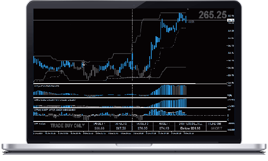Click the SHORT trend cell
Viewport: 268px width, 161px height.
216,128
